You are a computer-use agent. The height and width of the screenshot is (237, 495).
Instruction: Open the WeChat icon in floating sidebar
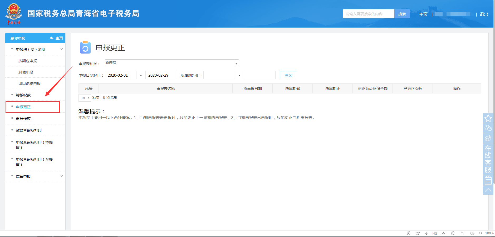click(488, 128)
